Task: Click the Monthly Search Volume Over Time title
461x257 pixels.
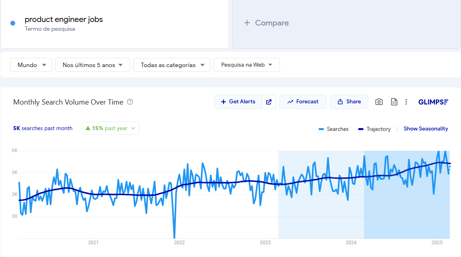Action: point(68,102)
